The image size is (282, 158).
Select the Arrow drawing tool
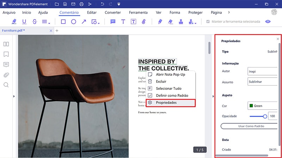[84, 22]
